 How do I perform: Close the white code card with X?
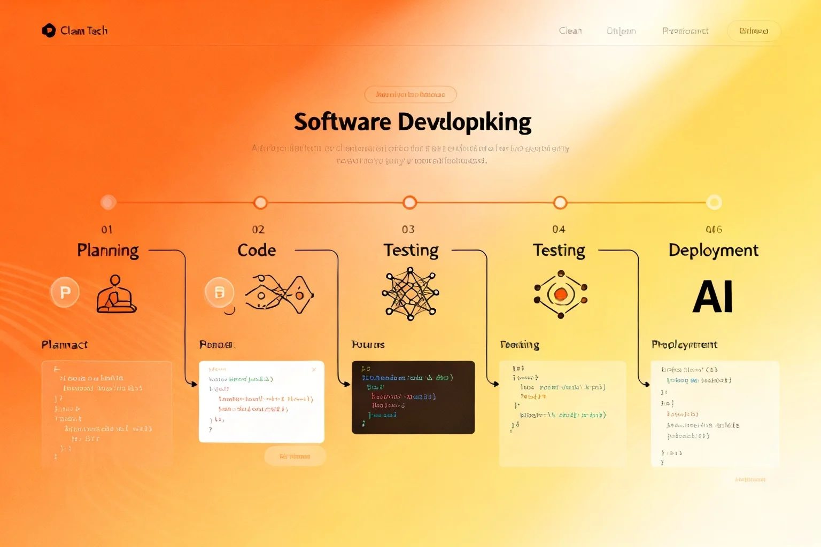tap(314, 369)
